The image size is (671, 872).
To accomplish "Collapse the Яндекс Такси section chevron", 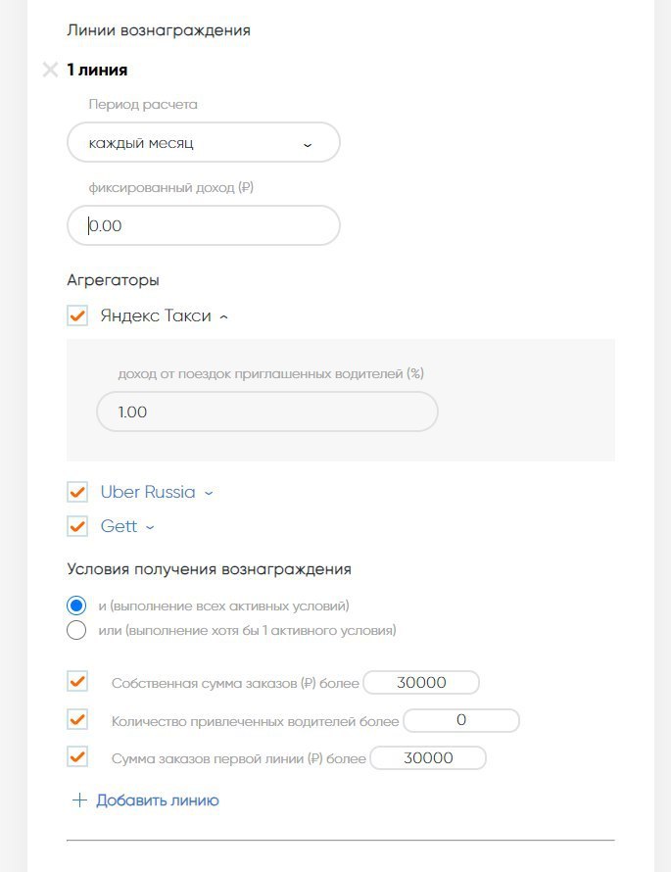I will point(224,316).
